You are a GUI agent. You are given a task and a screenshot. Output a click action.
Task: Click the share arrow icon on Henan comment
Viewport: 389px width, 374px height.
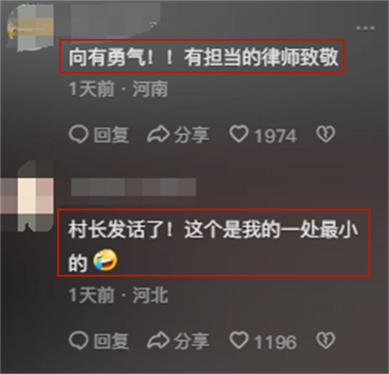158,135
